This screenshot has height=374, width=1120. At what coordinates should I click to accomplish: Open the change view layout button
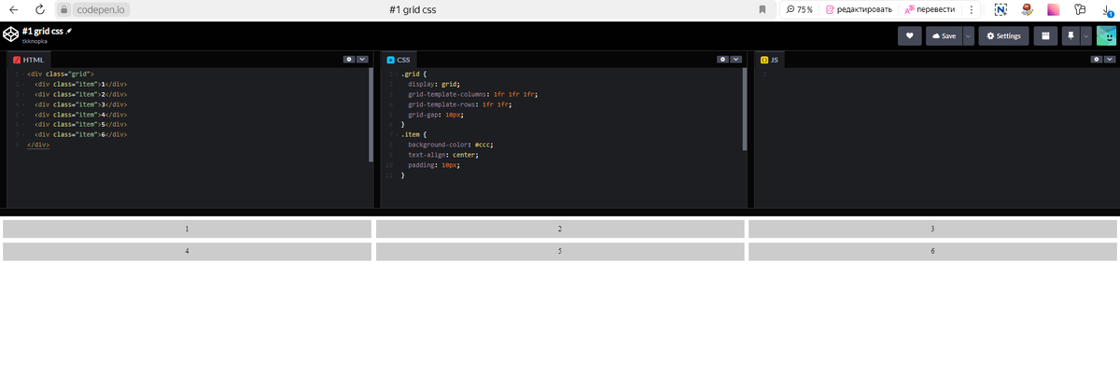(1045, 35)
